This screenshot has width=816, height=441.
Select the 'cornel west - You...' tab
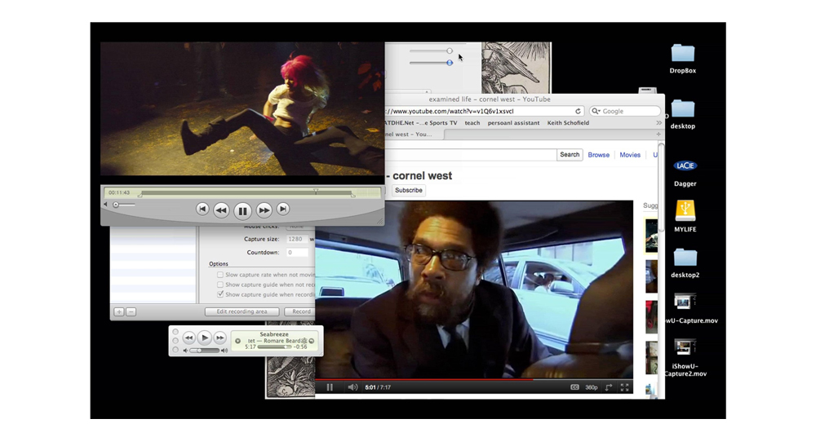(x=415, y=135)
